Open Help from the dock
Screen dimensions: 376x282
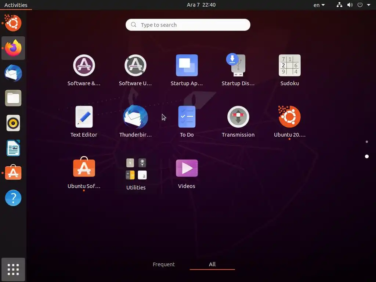coord(13,198)
